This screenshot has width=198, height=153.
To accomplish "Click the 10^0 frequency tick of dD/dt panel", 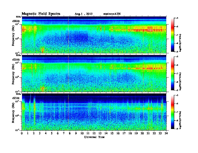I will pos(17,77).
